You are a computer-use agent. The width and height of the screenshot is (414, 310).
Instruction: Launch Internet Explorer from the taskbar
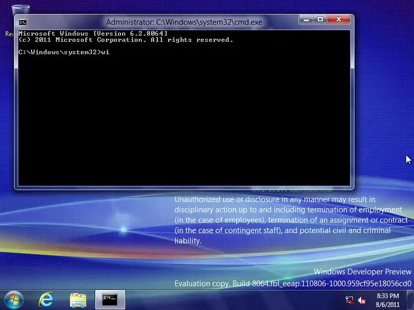click(x=47, y=300)
